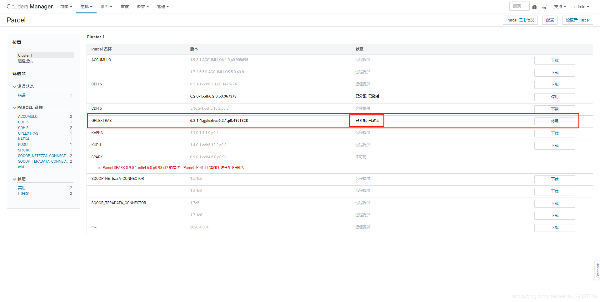Filter by 错误 status

22,95
